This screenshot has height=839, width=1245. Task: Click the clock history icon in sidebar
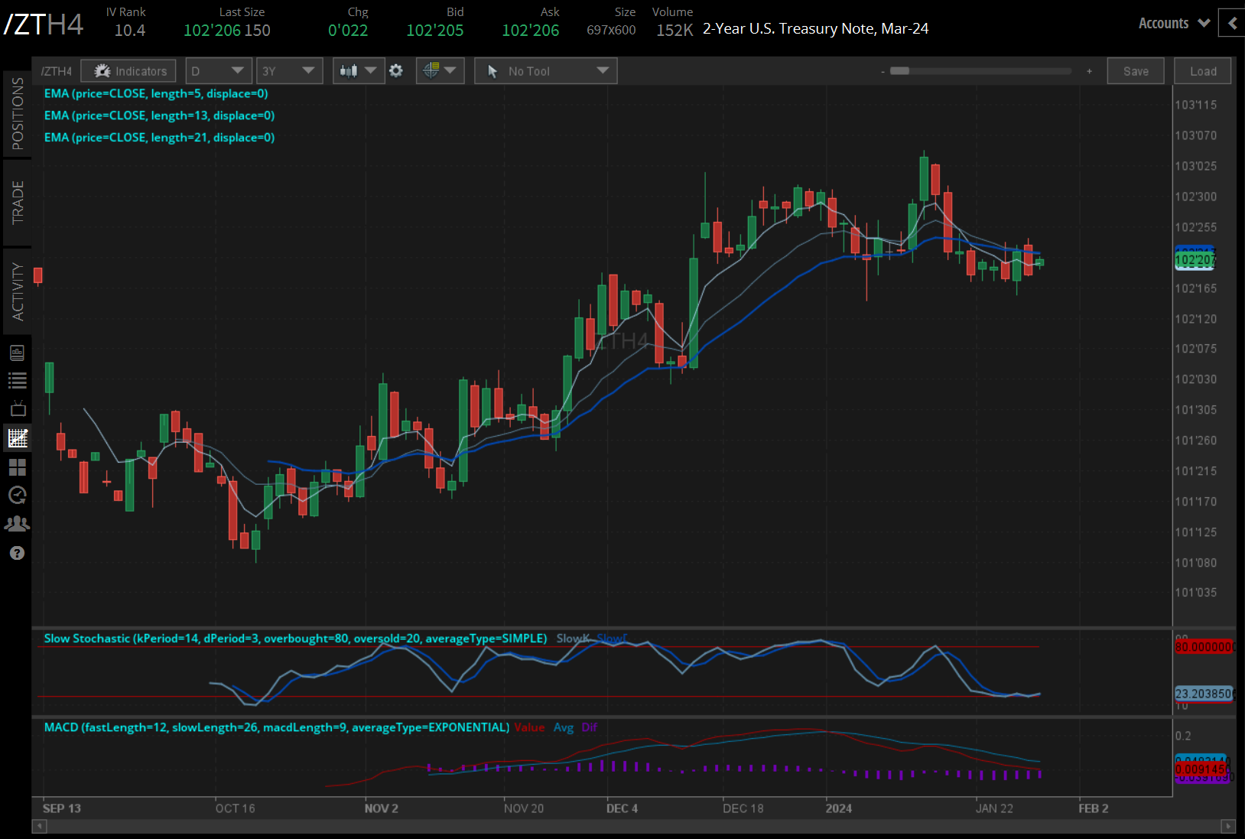tap(17, 496)
